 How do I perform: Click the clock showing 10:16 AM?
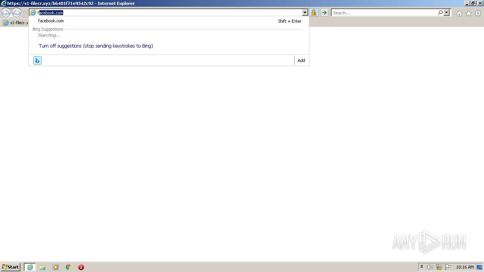pos(465,267)
